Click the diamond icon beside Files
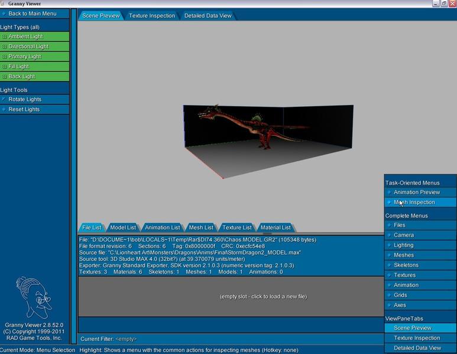 (x=390, y=225)
